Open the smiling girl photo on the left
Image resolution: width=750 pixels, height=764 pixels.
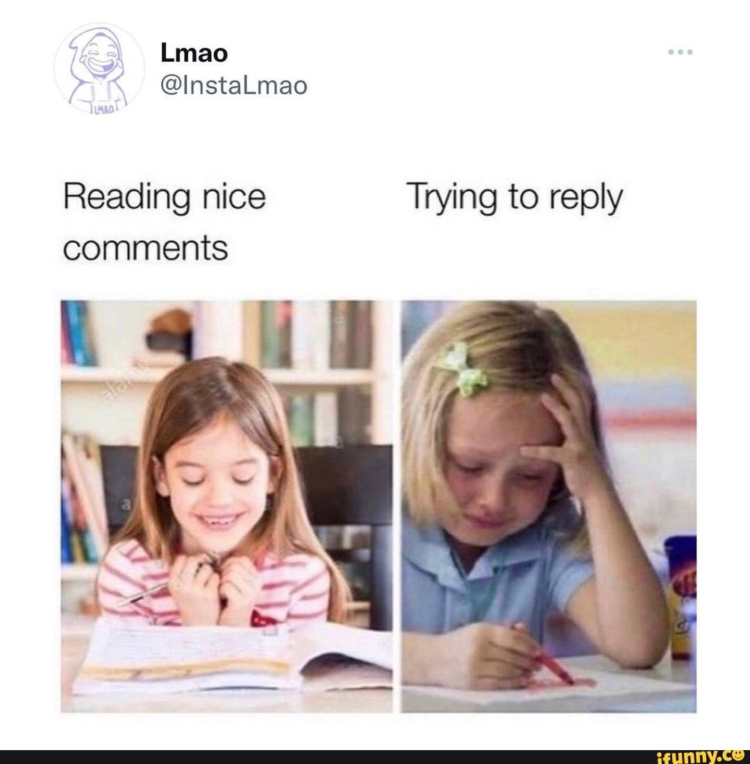point(226,506)
